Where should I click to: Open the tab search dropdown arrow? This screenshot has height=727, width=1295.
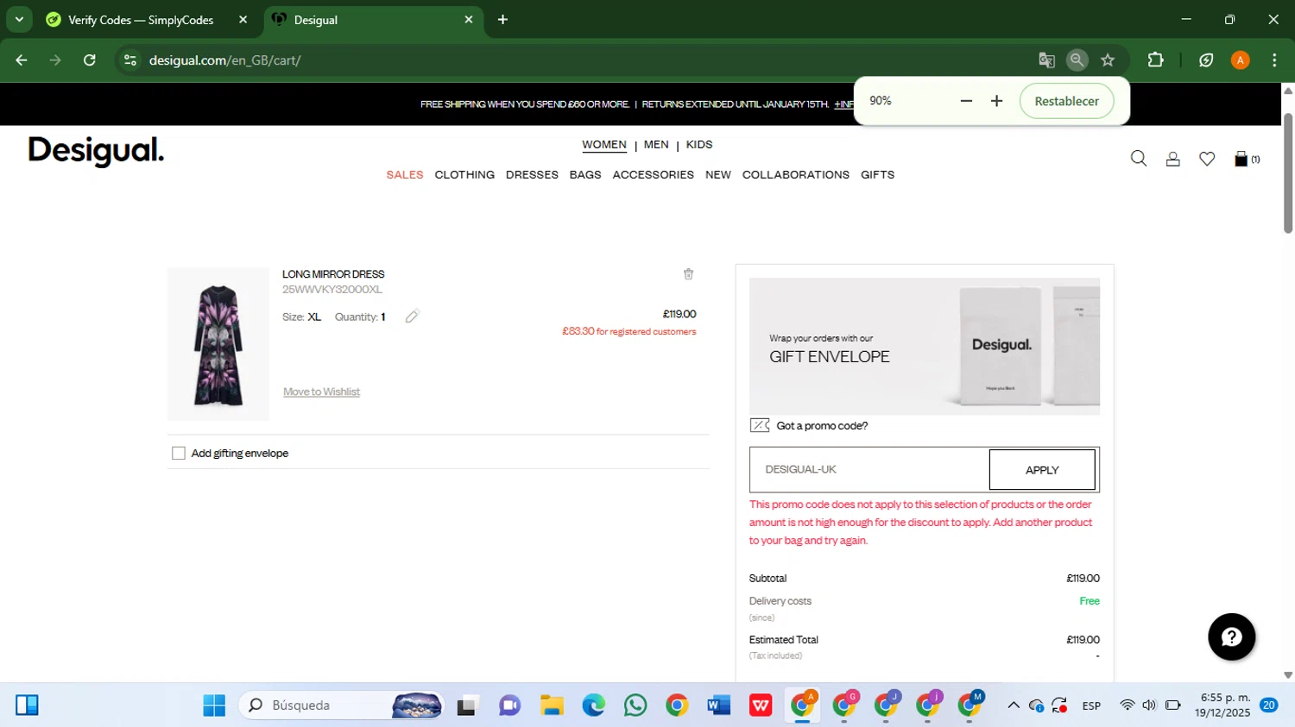[x=19, y=19]
